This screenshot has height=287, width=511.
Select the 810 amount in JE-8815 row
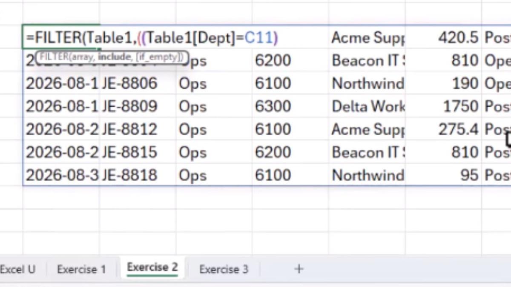[x=444, y=152]
